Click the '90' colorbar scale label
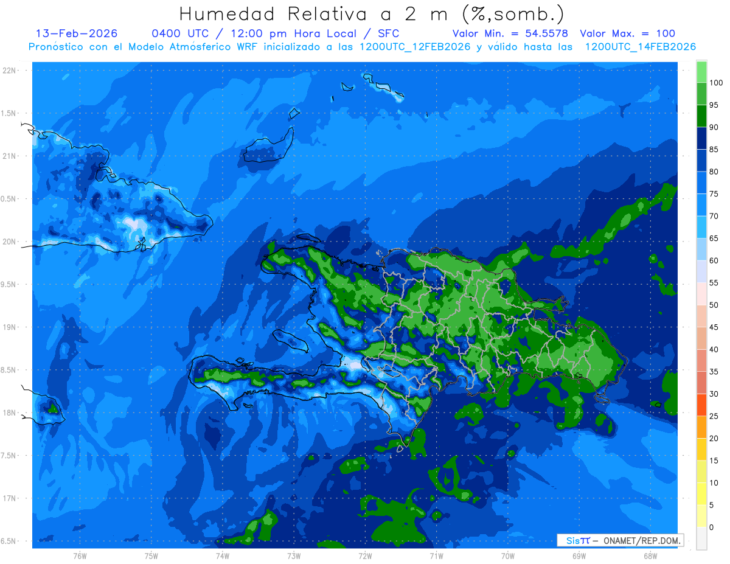The image size is (730, 564). (x=714, y=127)
